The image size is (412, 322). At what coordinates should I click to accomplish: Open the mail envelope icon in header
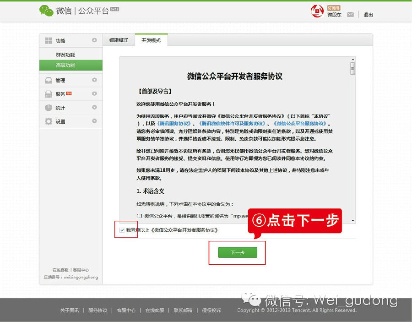click(x=350, y=15)
